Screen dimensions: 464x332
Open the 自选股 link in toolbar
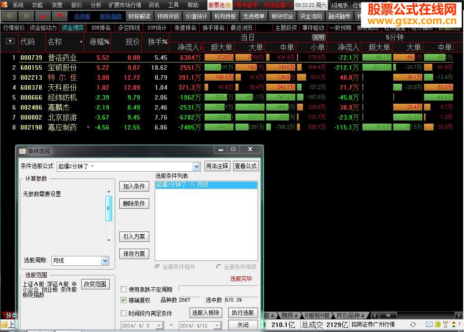82,17
